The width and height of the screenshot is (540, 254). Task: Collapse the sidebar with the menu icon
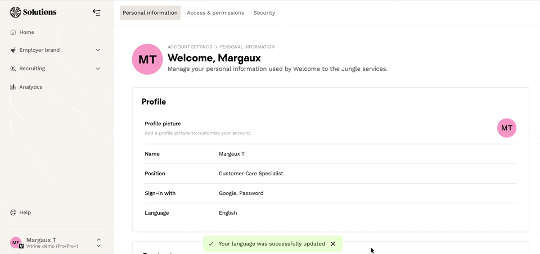[97, 12]
